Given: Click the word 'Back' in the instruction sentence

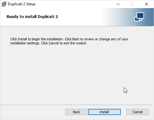Looking at the screenshot, I should click(76, 39).
